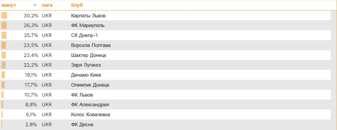The width and height of the screenshot is (337, 130).
Task: Click the percentage bar for Олимпик Донецк
Action: (3, 85)
